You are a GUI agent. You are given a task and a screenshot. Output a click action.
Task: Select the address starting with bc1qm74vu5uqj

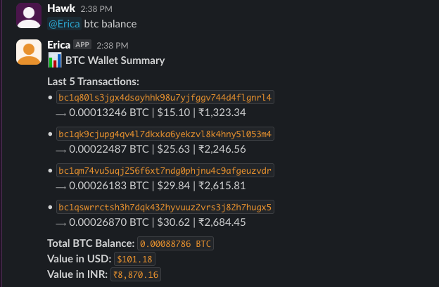tap(165, 171)
